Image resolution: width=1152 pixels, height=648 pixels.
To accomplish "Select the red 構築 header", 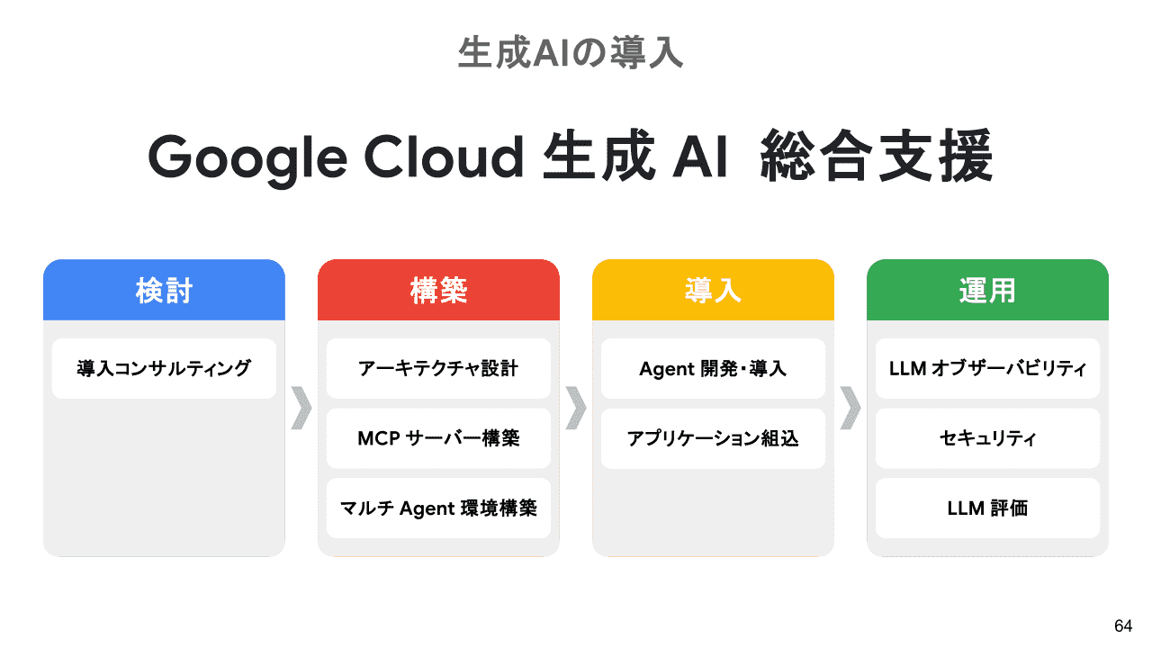I will pos(438,290).
